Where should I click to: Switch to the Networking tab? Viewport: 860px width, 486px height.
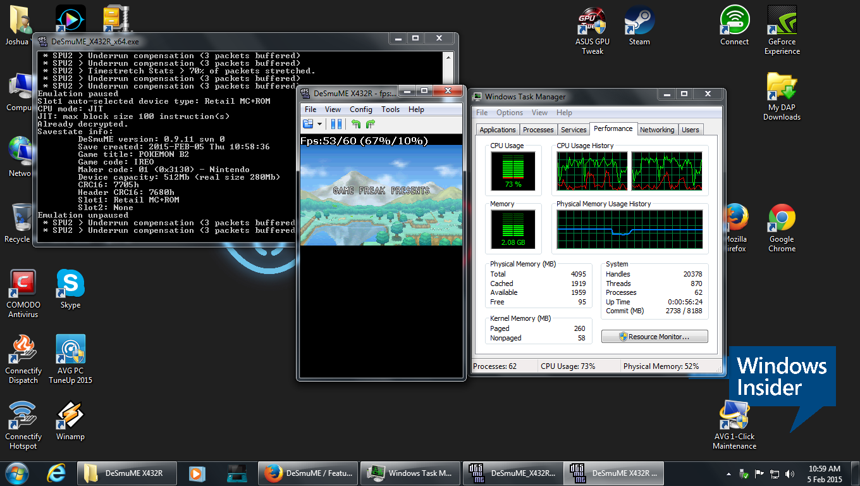click(x=657, y=130)
